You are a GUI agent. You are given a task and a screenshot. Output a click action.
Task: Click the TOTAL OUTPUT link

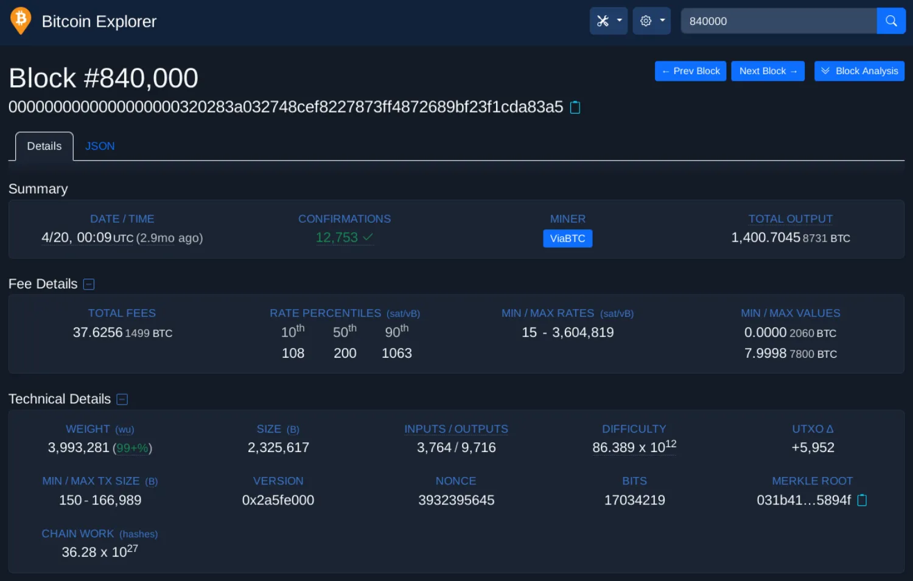coord(790,218)
